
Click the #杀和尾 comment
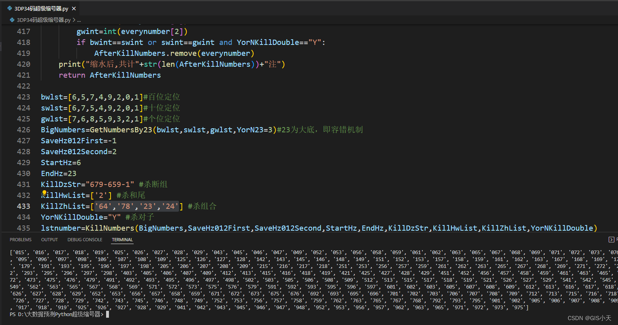click(x=131, y=195)
